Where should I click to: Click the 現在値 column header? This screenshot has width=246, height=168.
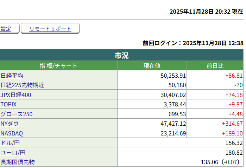click(152, 66)
